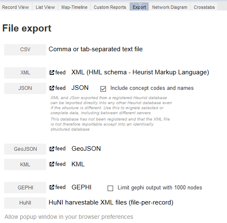Click the KML export button
This screenshot has width=227, height=223.
coord(25,165)
